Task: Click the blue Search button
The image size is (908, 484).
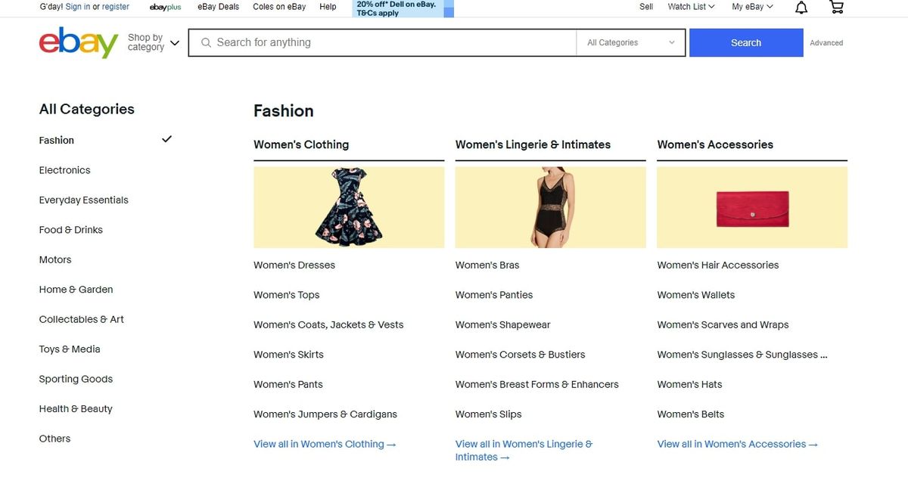Action: [x=745, y=42]
